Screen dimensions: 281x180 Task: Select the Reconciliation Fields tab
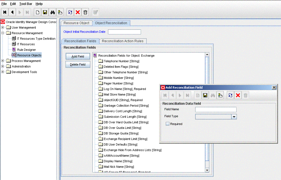tap(80, 41)
